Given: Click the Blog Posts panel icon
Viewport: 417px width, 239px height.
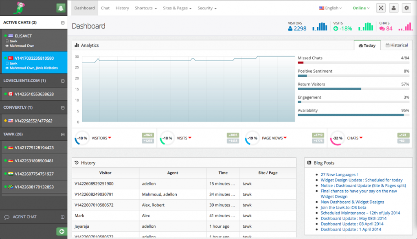Looking at the screenshot, I should pyautogui.click(x=310, y=162).
